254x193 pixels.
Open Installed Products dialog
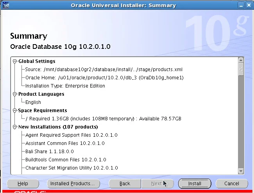pos(73,184)
